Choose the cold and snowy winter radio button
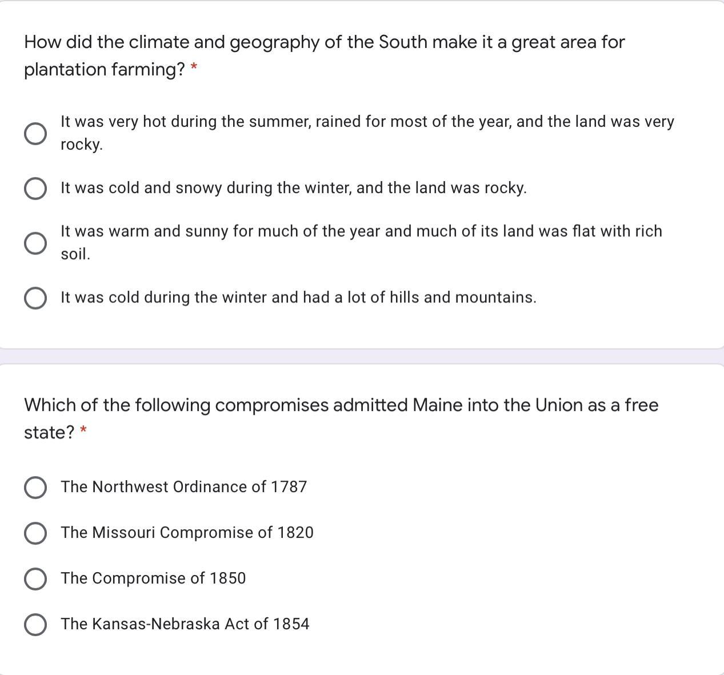Screen dimensions: 724x675 (x=35, y=189)
